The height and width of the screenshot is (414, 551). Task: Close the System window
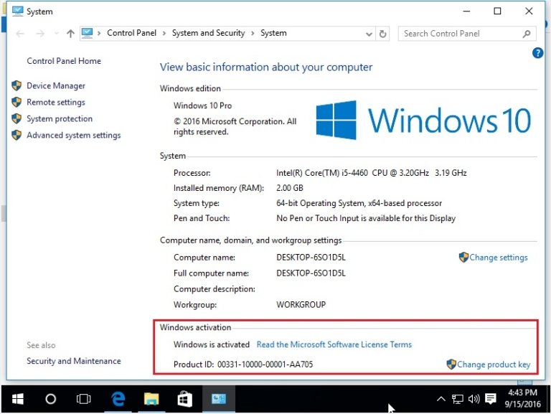click(529, 11)
